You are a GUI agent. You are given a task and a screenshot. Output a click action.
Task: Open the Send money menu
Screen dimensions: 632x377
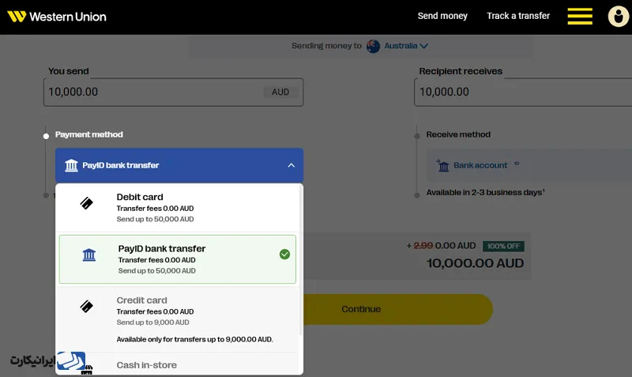pyautogui.click(x=442, y=16)
